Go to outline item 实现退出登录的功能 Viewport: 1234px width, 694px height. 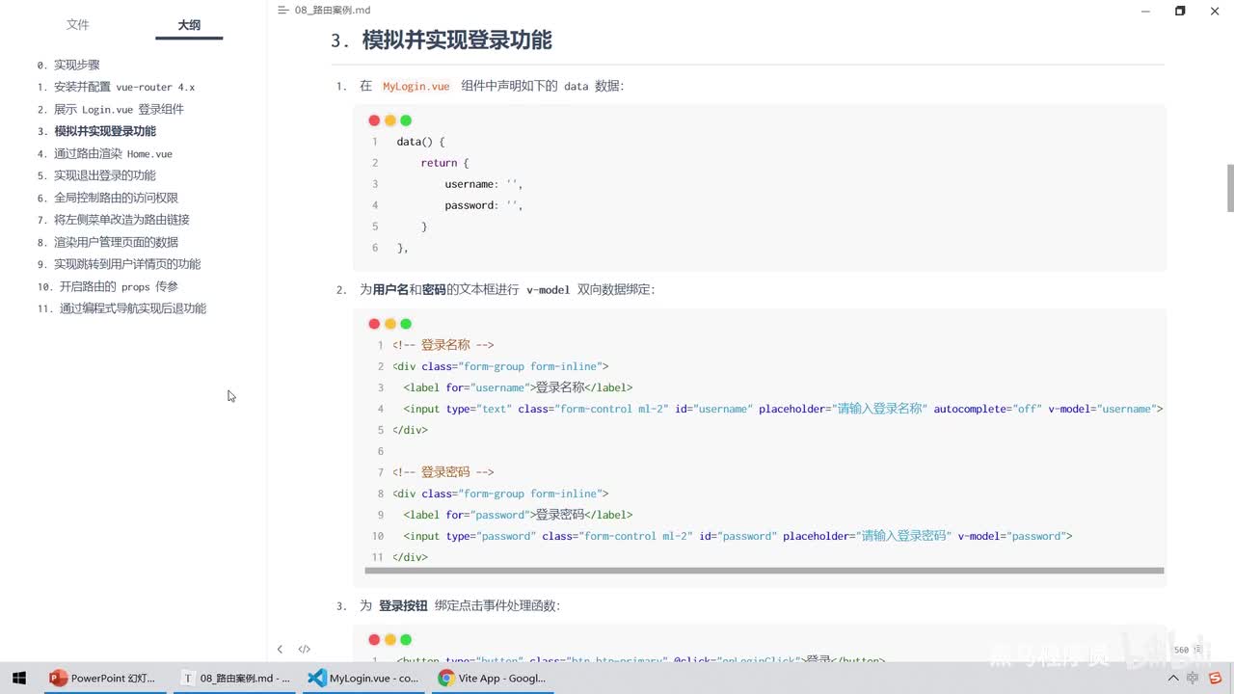click(x=96, y=175)
